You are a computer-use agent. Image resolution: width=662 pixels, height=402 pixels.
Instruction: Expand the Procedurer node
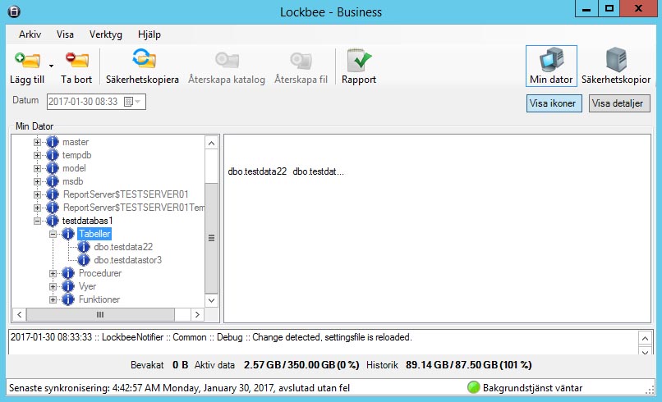(x=53, y=273)
